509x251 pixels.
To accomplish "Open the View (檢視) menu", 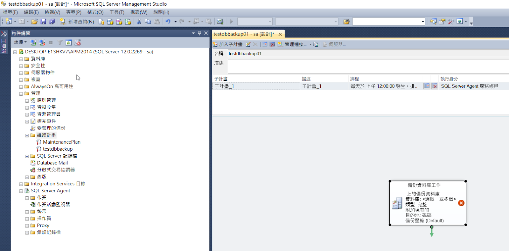I will coord(52,12).
